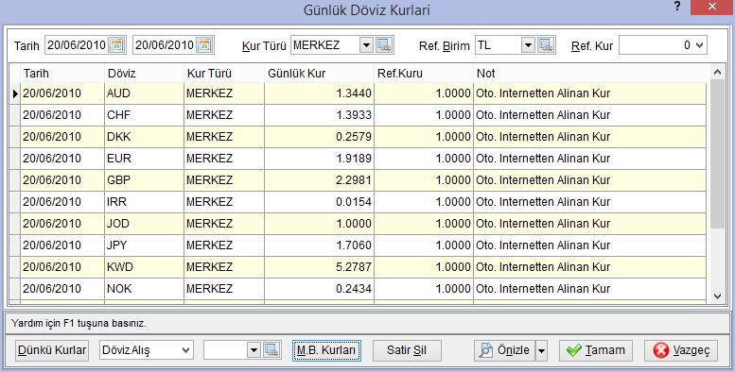Select the JPY currency cell

tap(145, 245)
